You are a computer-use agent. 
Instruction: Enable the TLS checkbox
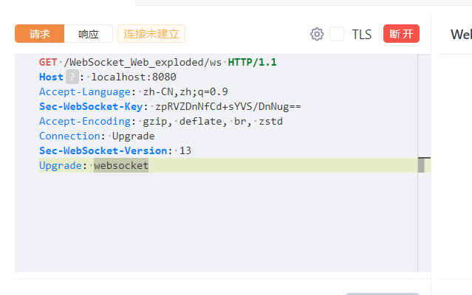point(337,34)
